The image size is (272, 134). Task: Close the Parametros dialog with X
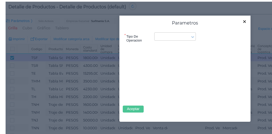coord(244,22)
